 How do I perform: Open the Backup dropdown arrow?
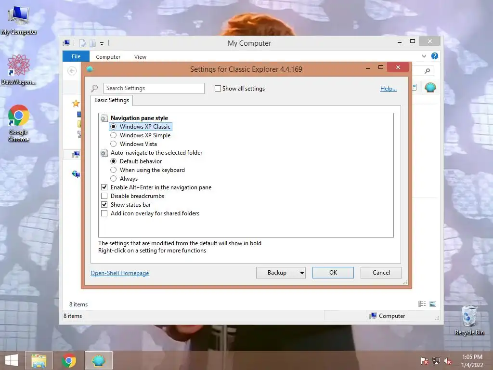click(x=302, y=273)
